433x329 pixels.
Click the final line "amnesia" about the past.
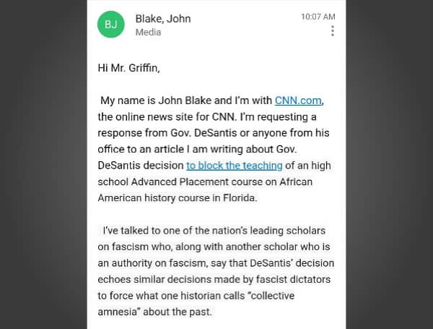[x=154, y=312]
